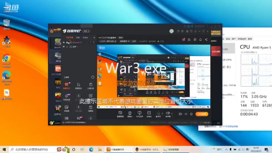Toggle the preview eye icon in the bottom bar
The height and width of the screenshot is (153, 272).
(186, 114)
